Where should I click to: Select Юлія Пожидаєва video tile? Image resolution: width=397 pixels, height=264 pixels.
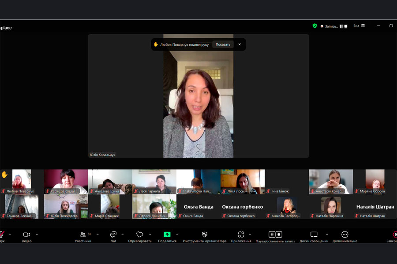click(66, 206)
